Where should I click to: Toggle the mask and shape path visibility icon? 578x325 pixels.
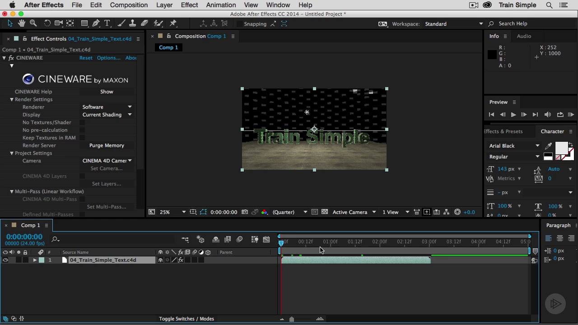[x=203, y=212]
